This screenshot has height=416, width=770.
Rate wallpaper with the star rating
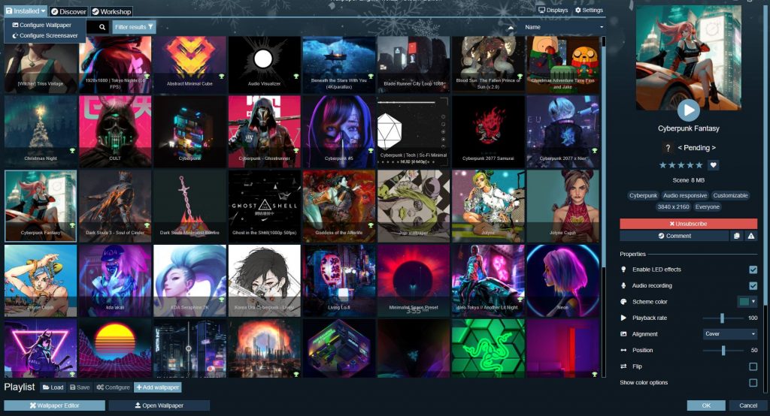[681, 165]
